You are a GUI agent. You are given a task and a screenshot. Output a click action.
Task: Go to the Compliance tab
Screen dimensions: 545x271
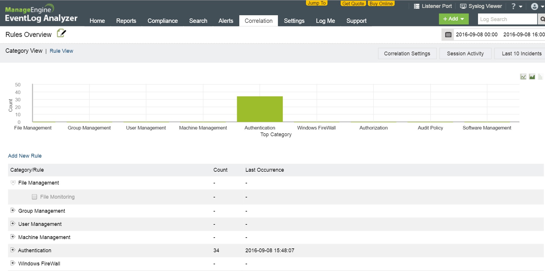coord(162,21)
